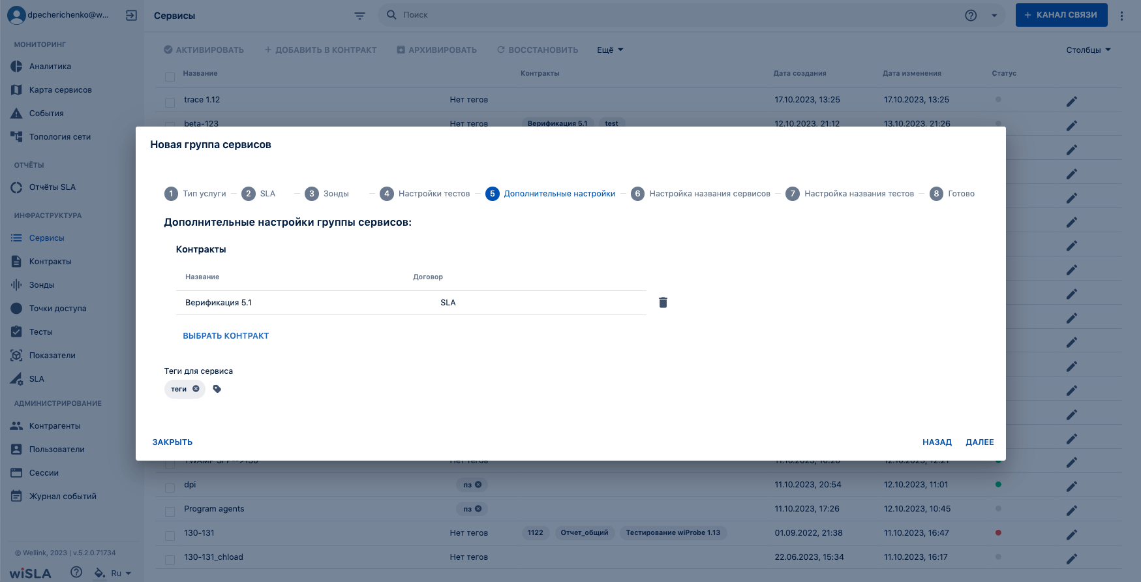This screenshot has height=582, width=1141.
Task: Select the Program agents row checkbox
Action: click(170, 512)
